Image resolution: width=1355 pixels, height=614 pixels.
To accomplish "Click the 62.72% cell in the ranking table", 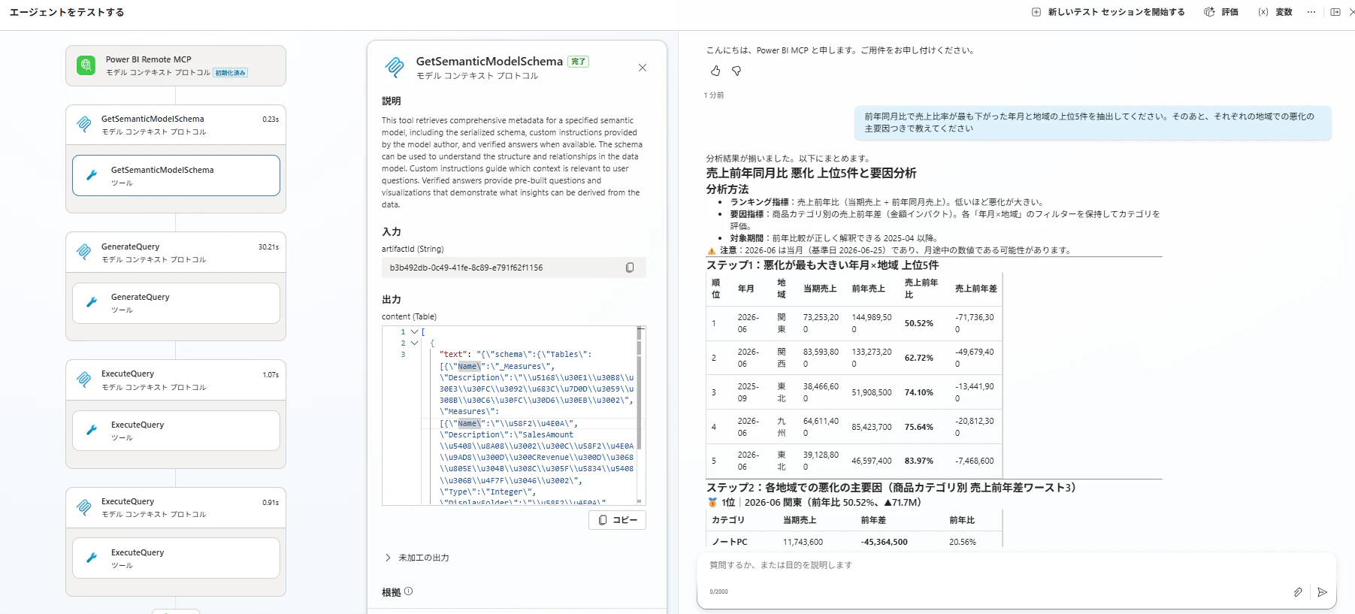I will 919,358.
